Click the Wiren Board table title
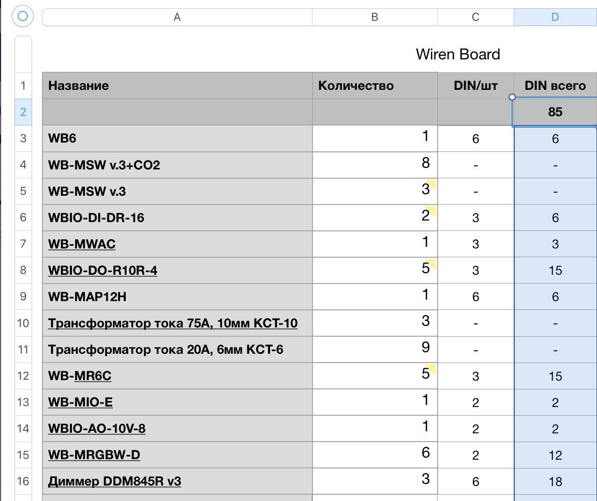This screenshot has height=501, width=597. coord(458,54)
